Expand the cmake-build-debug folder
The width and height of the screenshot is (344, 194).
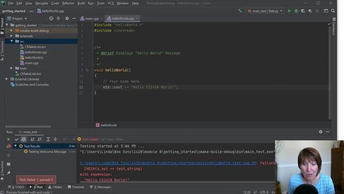coord(11,30)
